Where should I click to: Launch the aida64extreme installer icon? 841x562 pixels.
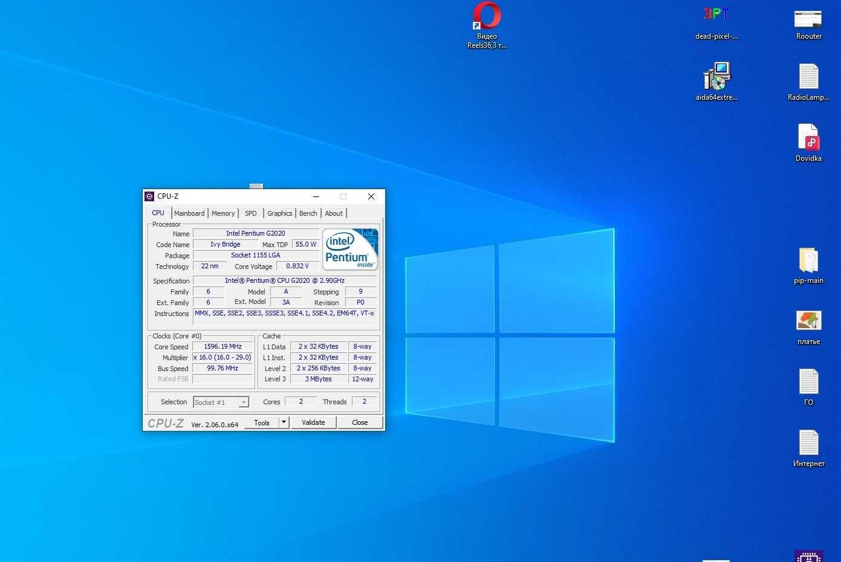pos(716,76)
